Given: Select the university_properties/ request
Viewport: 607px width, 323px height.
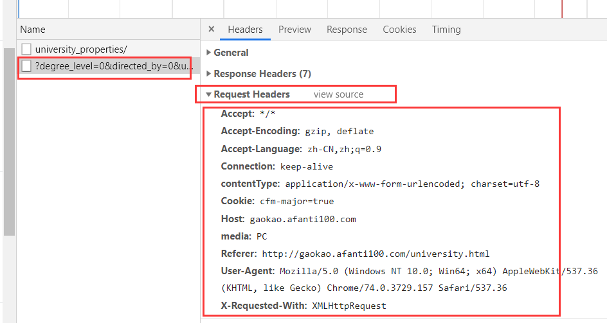Looking at the screenshot, I should [109, 49].
